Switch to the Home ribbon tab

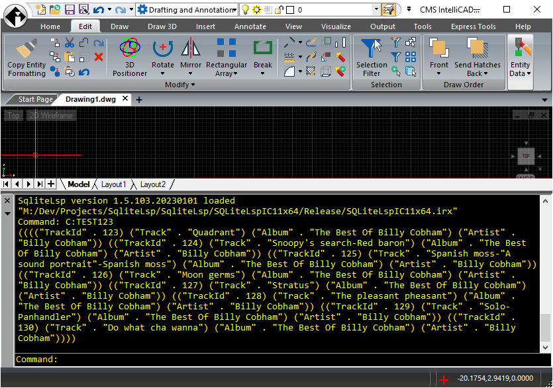click(x=50, y=26)
